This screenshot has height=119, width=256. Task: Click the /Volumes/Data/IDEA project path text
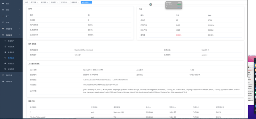pos(100,85)
